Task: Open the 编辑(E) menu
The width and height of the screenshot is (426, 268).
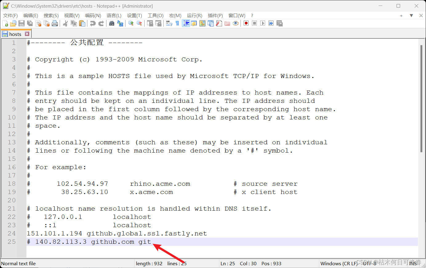Action: click(x=31, y=15)
